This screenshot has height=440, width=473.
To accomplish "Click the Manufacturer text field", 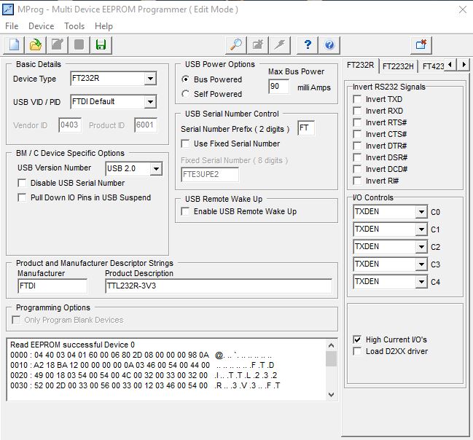I will (x=52, y=286).
